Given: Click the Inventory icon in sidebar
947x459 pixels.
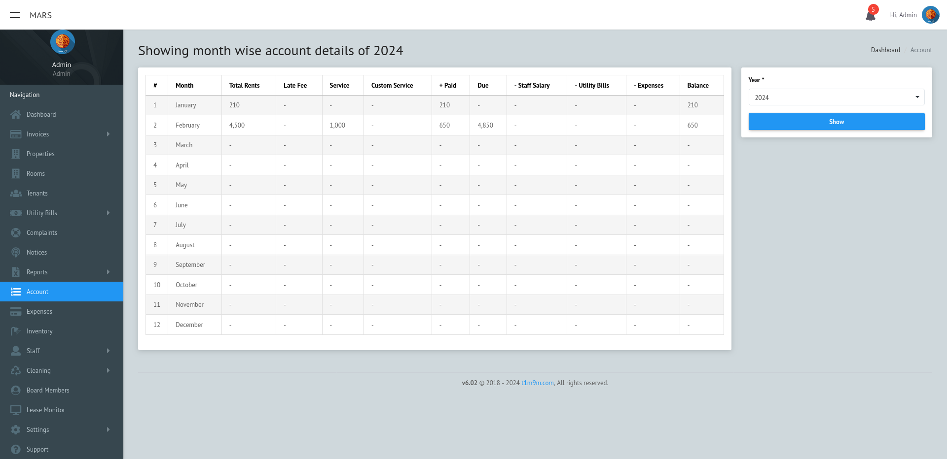Looking at the screenshot, I should [16, 331].
